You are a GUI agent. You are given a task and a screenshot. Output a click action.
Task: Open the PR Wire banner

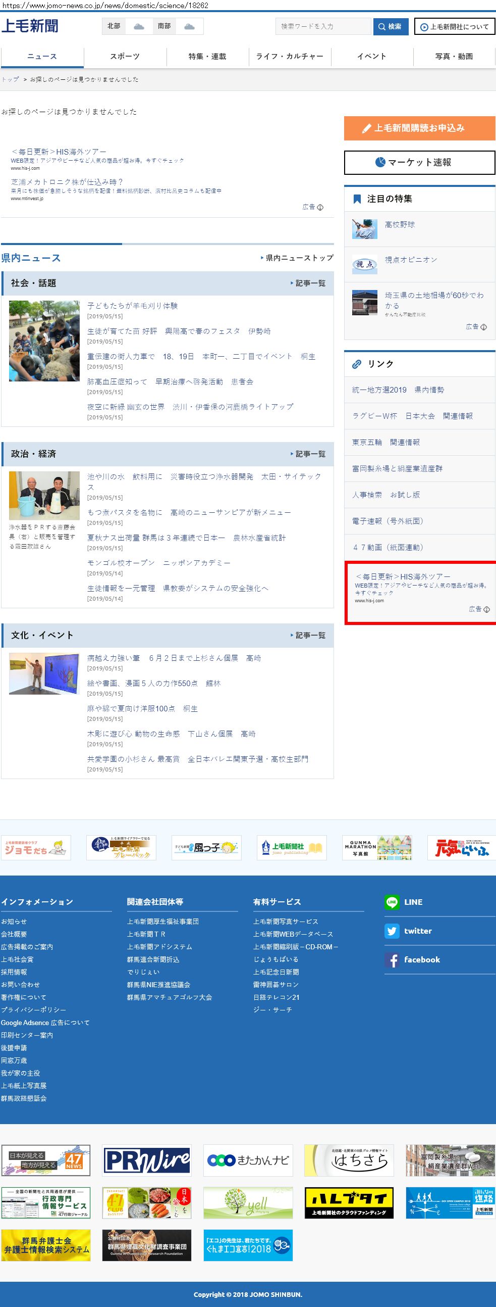coord(147,1160)
